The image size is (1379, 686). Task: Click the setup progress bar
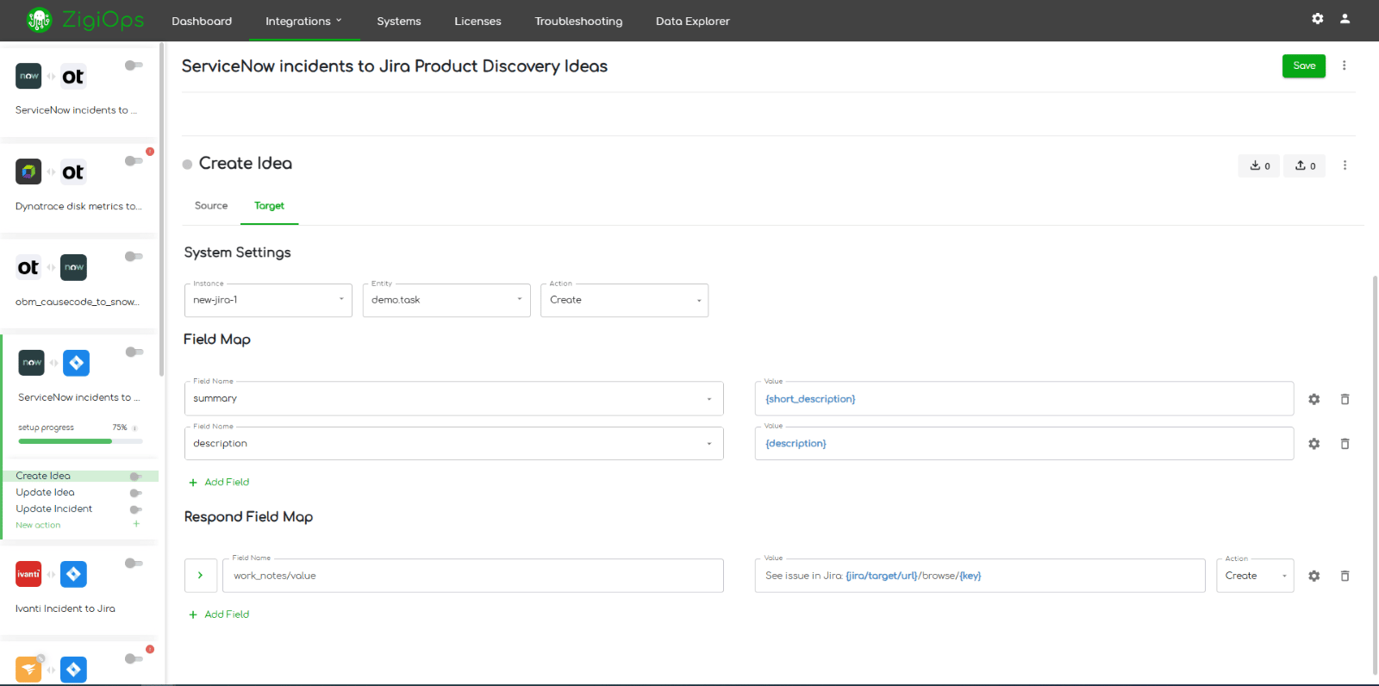[80, 441]
